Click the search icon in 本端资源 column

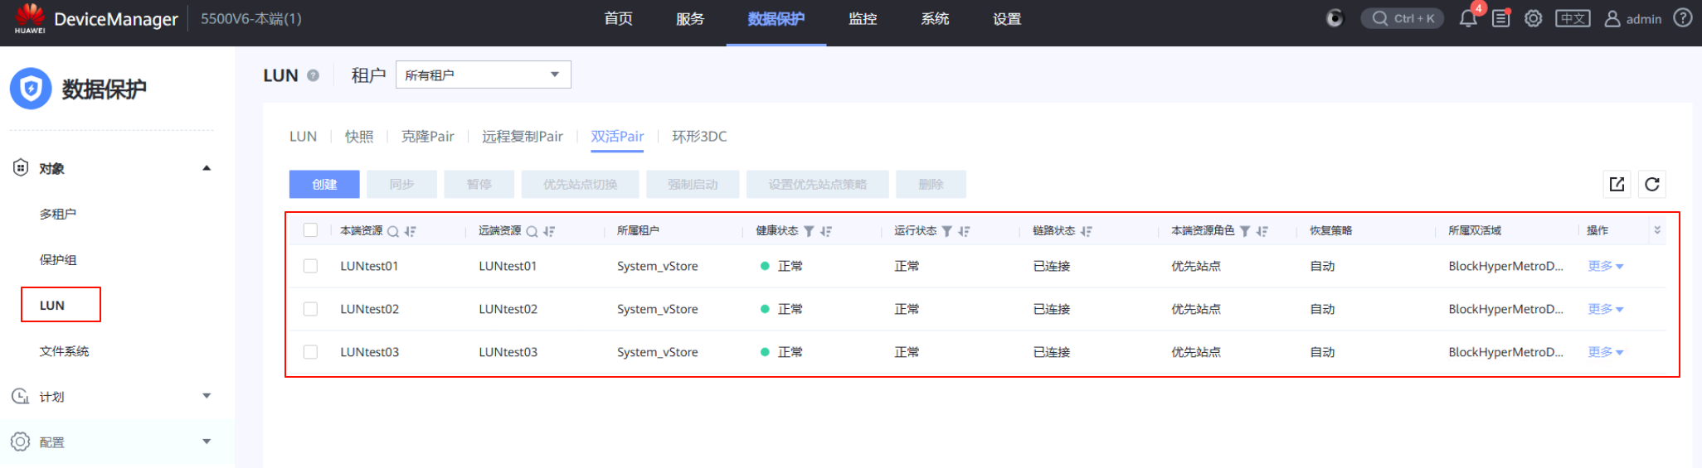tap(393, 232)
